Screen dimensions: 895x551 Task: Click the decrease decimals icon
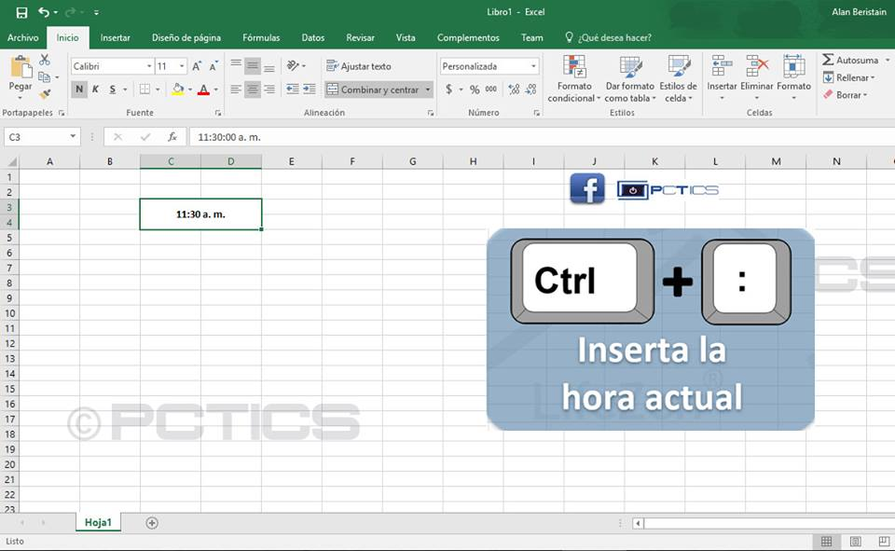[530, 90]
